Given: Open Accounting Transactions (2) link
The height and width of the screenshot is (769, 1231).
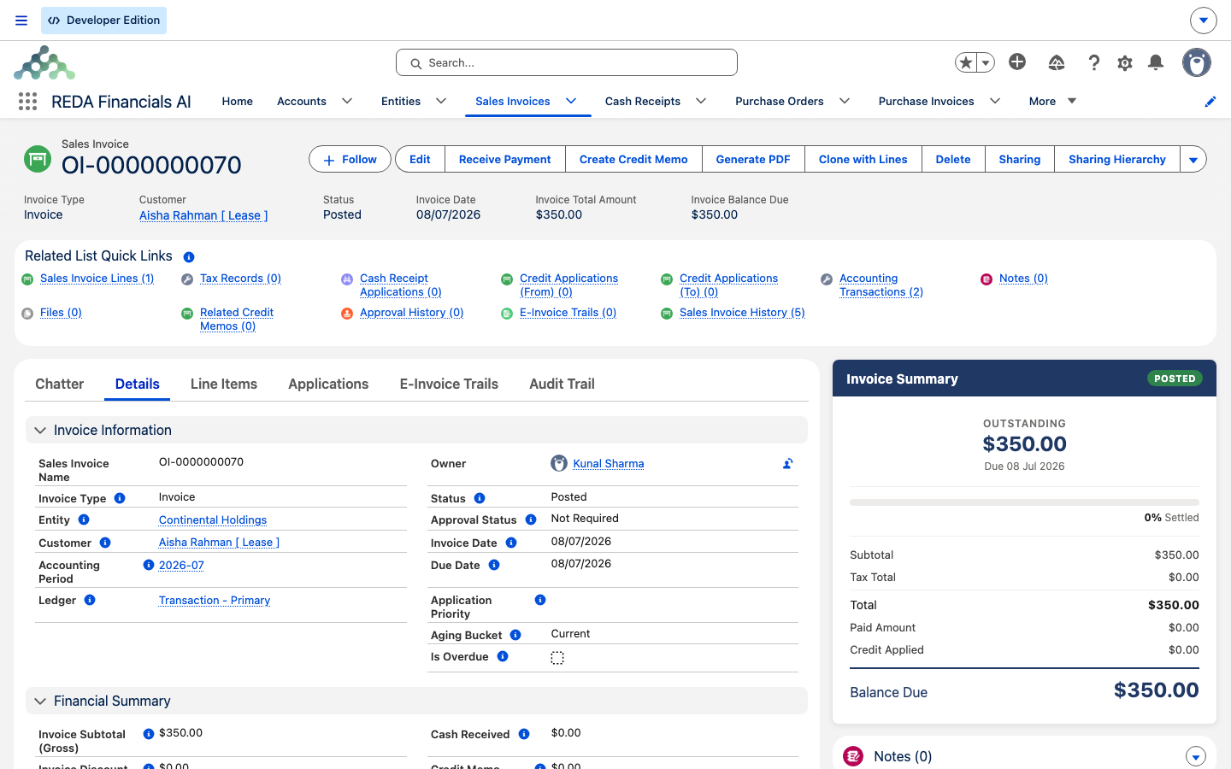Looking at the screenshot, I should (x=881, y=285).
